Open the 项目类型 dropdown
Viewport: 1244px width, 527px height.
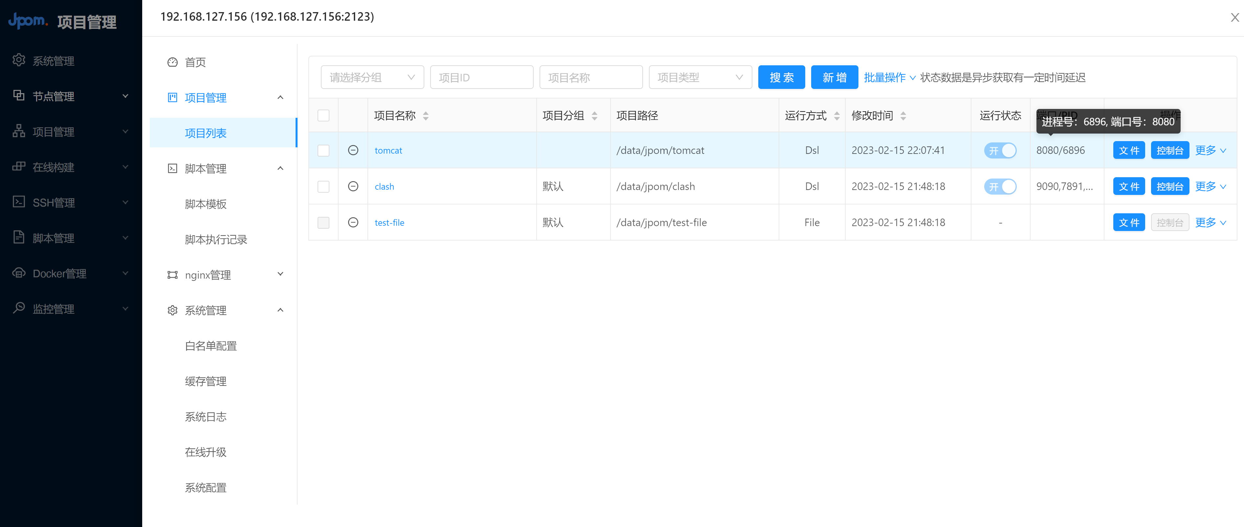[700, 77]
